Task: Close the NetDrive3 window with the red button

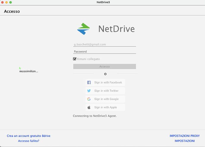Action: tap(2, 2)
